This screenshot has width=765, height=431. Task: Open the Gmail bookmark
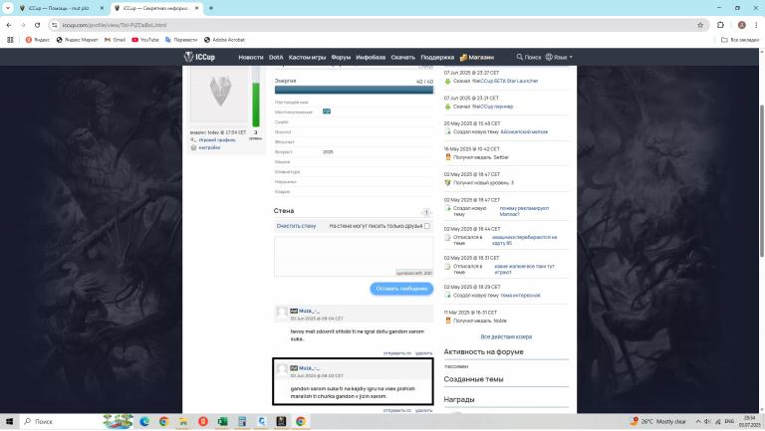coord(115,40)
